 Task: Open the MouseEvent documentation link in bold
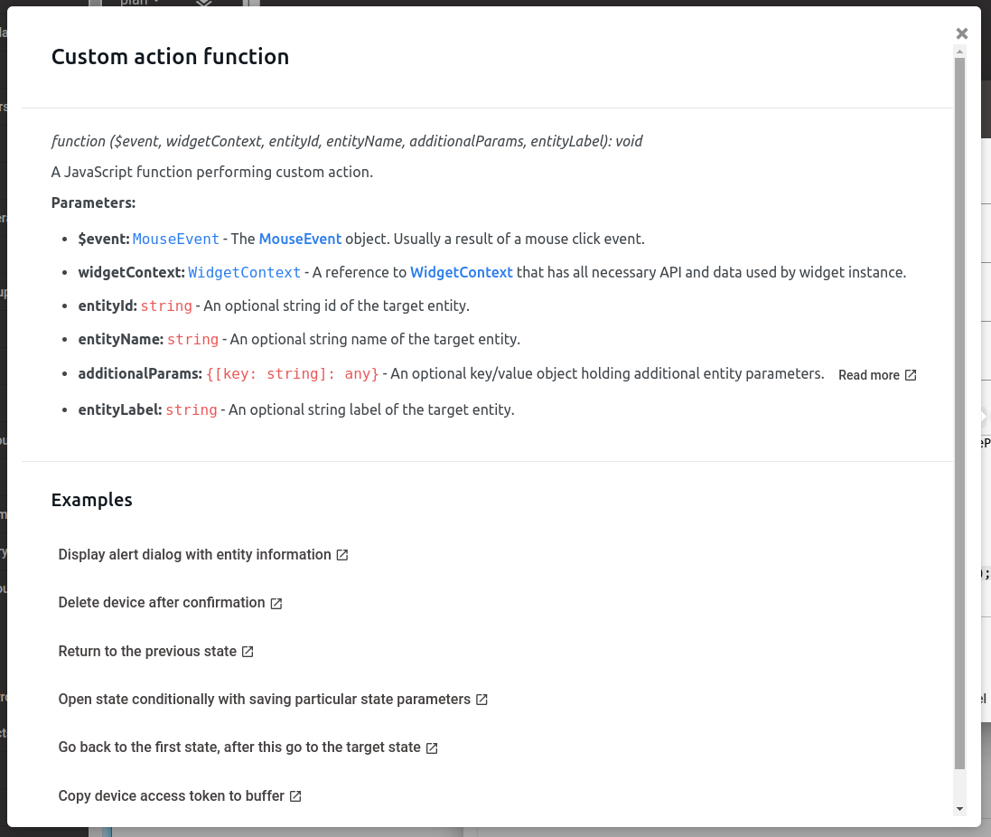[x=300, y=238]
